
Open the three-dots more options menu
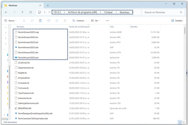[107, 21]
